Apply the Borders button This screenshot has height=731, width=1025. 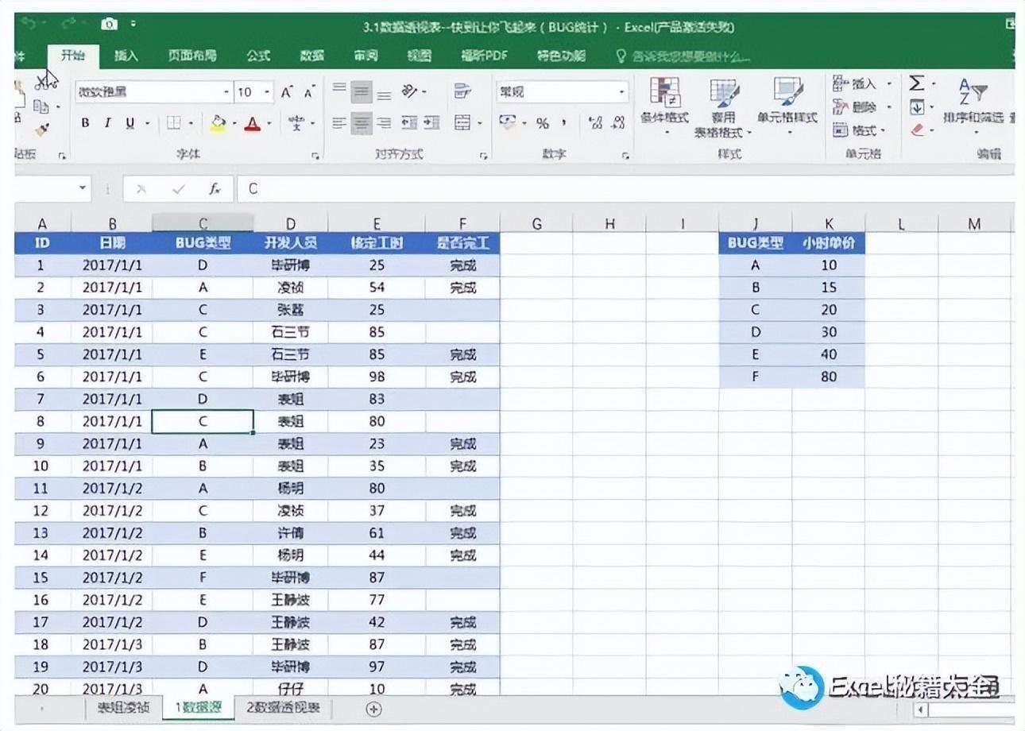pyautogui.click(x=174, y=123)
